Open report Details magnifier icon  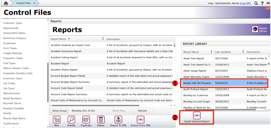tap(71, 121)
